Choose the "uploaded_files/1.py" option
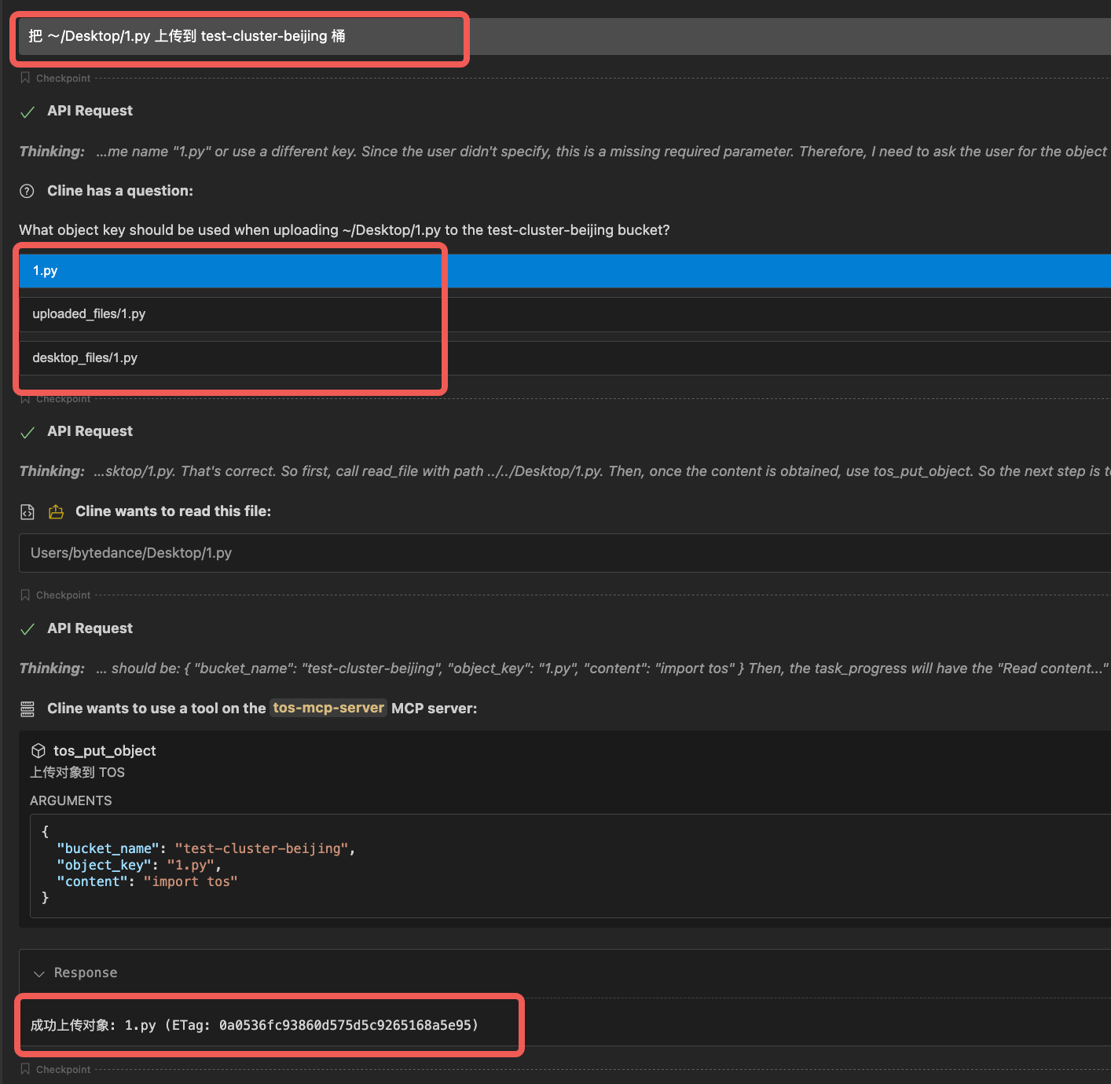The image size is (1111, 1084). coord(228,314)
